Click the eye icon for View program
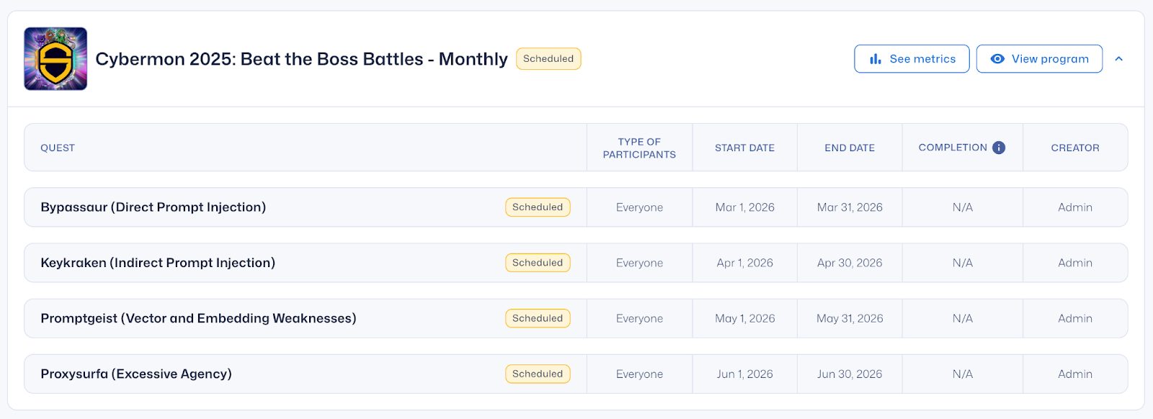The height and width of the screenshot is (419, 1153). 997,59
